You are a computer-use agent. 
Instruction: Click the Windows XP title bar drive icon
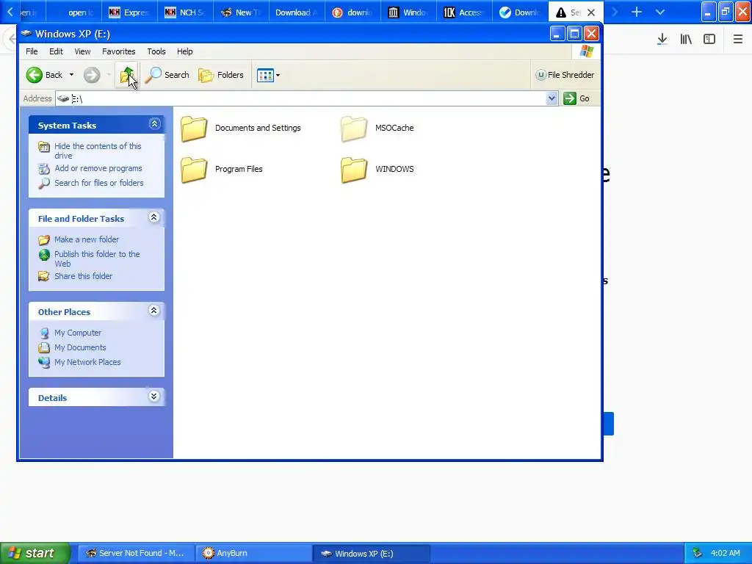click(26, 34)
